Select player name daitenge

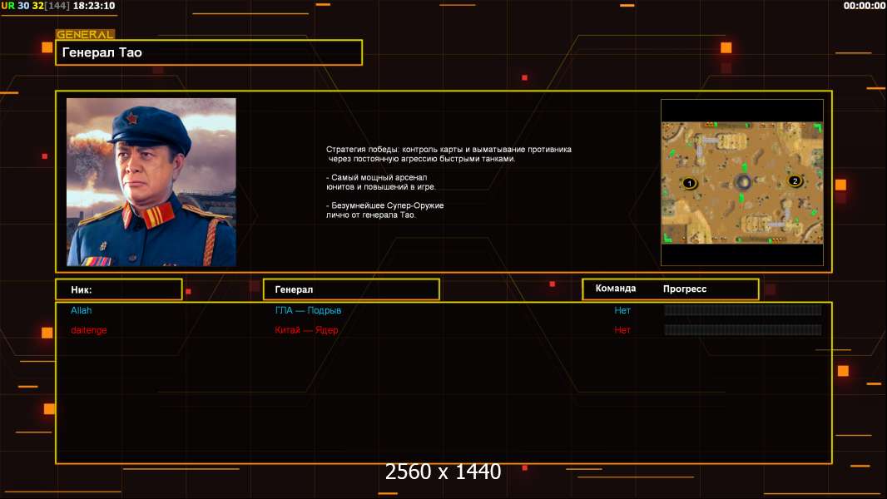[89, 330]
